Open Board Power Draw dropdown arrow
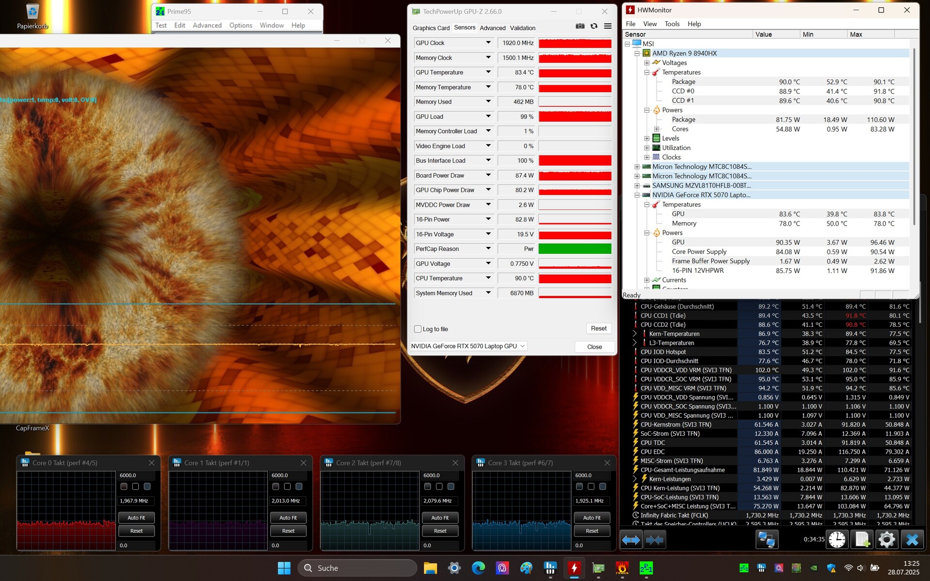 [488, 175]
